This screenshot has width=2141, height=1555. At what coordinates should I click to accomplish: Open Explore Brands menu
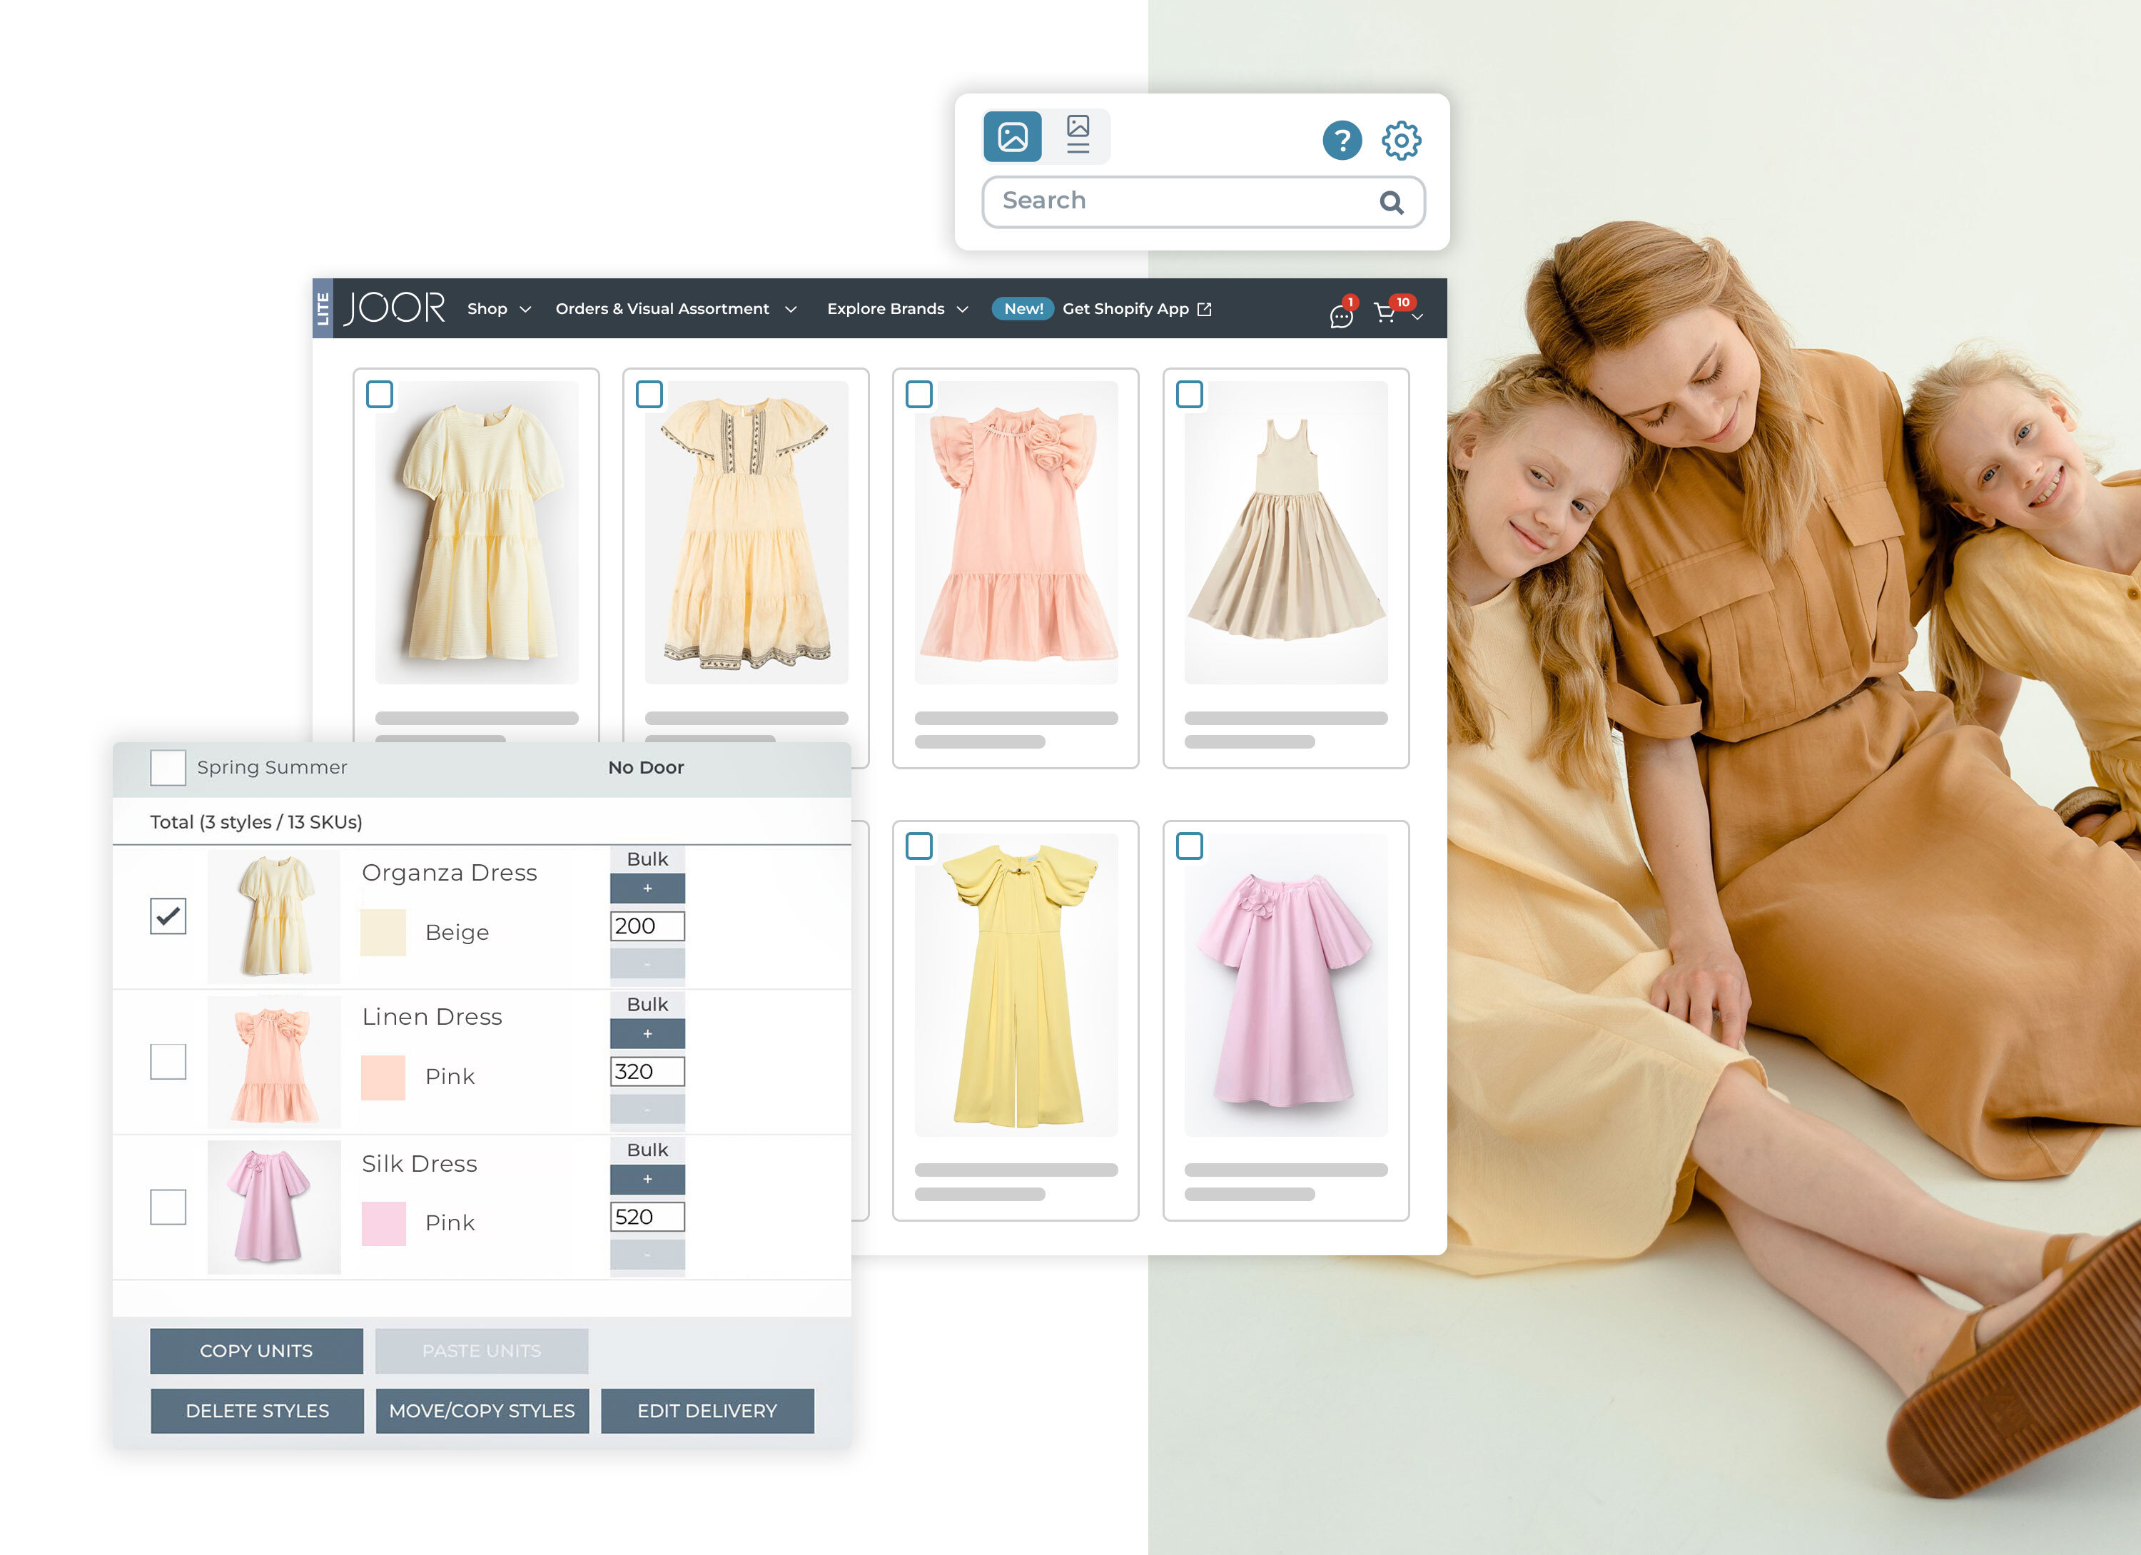coord(886,309)
